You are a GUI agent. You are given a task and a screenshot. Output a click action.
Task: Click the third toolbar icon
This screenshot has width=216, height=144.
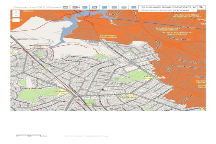pyautogui.click(x=85, y=7)
